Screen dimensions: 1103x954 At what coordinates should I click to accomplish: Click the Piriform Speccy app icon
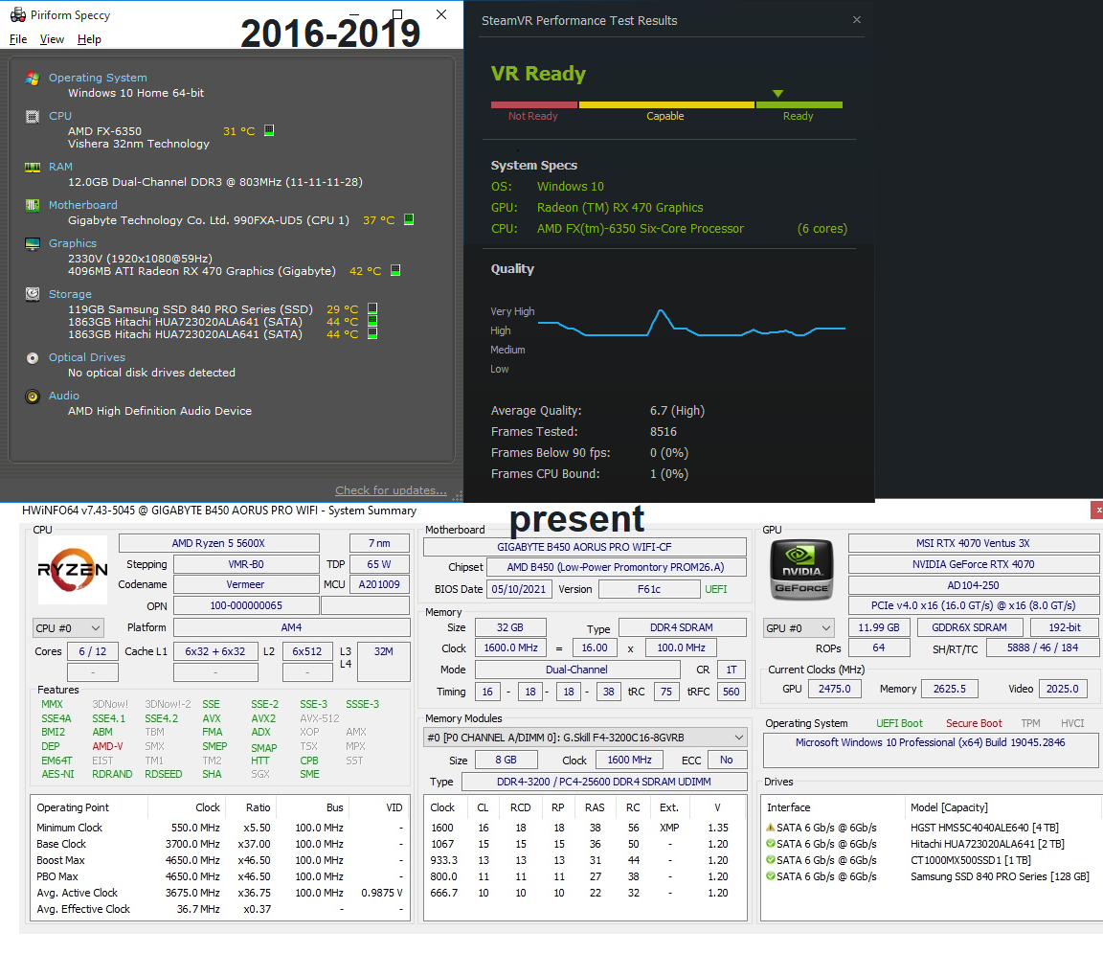coord(17,14)
